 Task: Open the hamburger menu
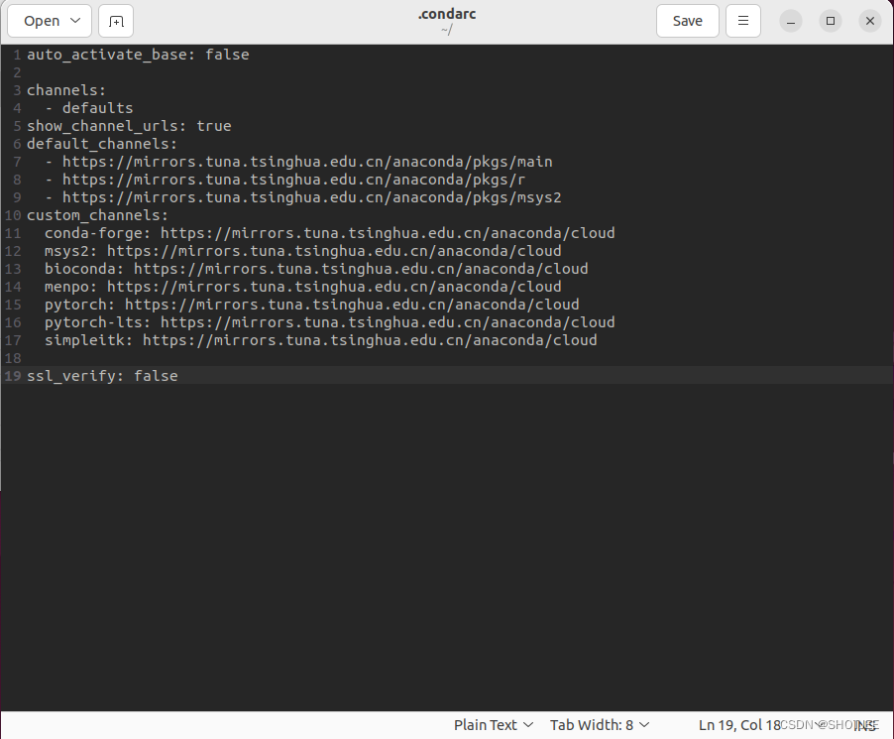[x=742, y=20]
